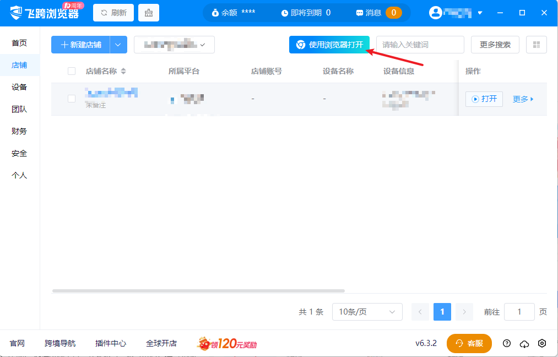This screenshot has height=357, width=558.
Task: Click the grid view layout icon
Action: click(x=536, y=45)
